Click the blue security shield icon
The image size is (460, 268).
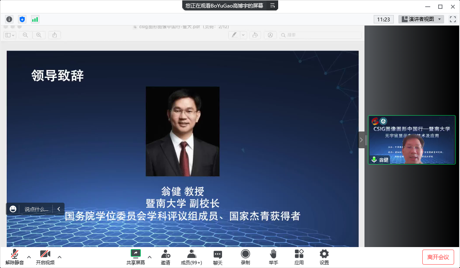tap(22, 19)
